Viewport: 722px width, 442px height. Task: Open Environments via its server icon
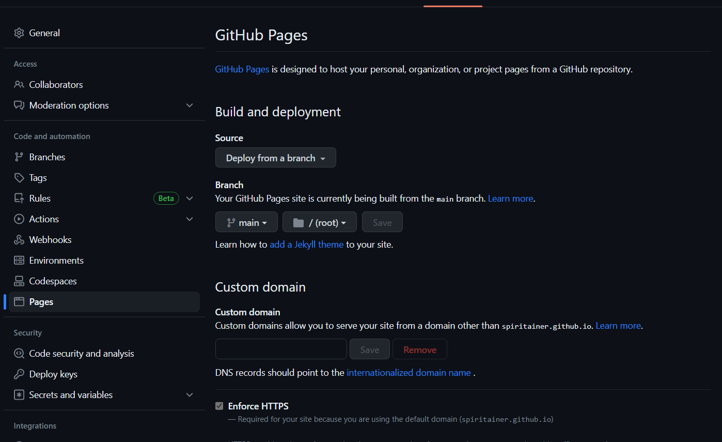click(x=19, y=261)
